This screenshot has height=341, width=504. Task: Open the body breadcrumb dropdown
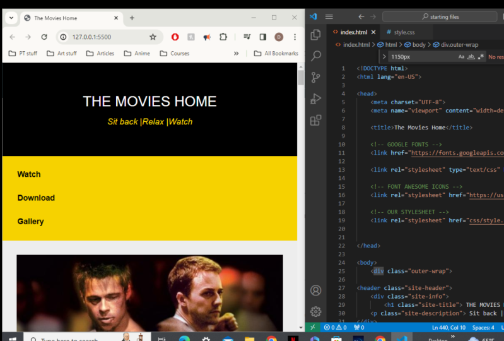(x=415, y=45)
